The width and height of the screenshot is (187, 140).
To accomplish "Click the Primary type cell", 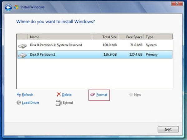I will [151, 54].
